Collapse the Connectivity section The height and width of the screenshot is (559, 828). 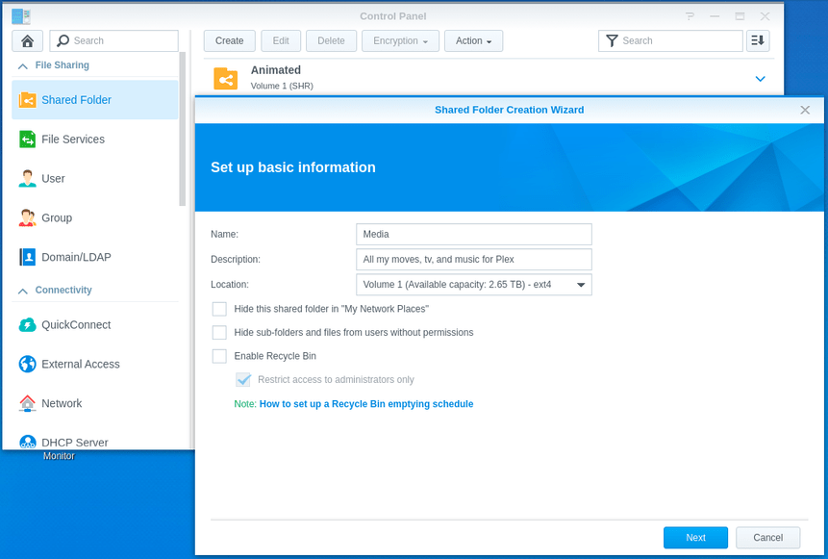[23, 291]
